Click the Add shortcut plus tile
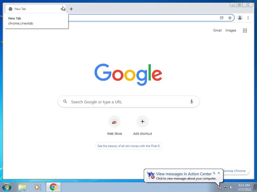Image resolution: width=257 pixels, height=192 pixels. pyautogui.click(x=143, y=121)
